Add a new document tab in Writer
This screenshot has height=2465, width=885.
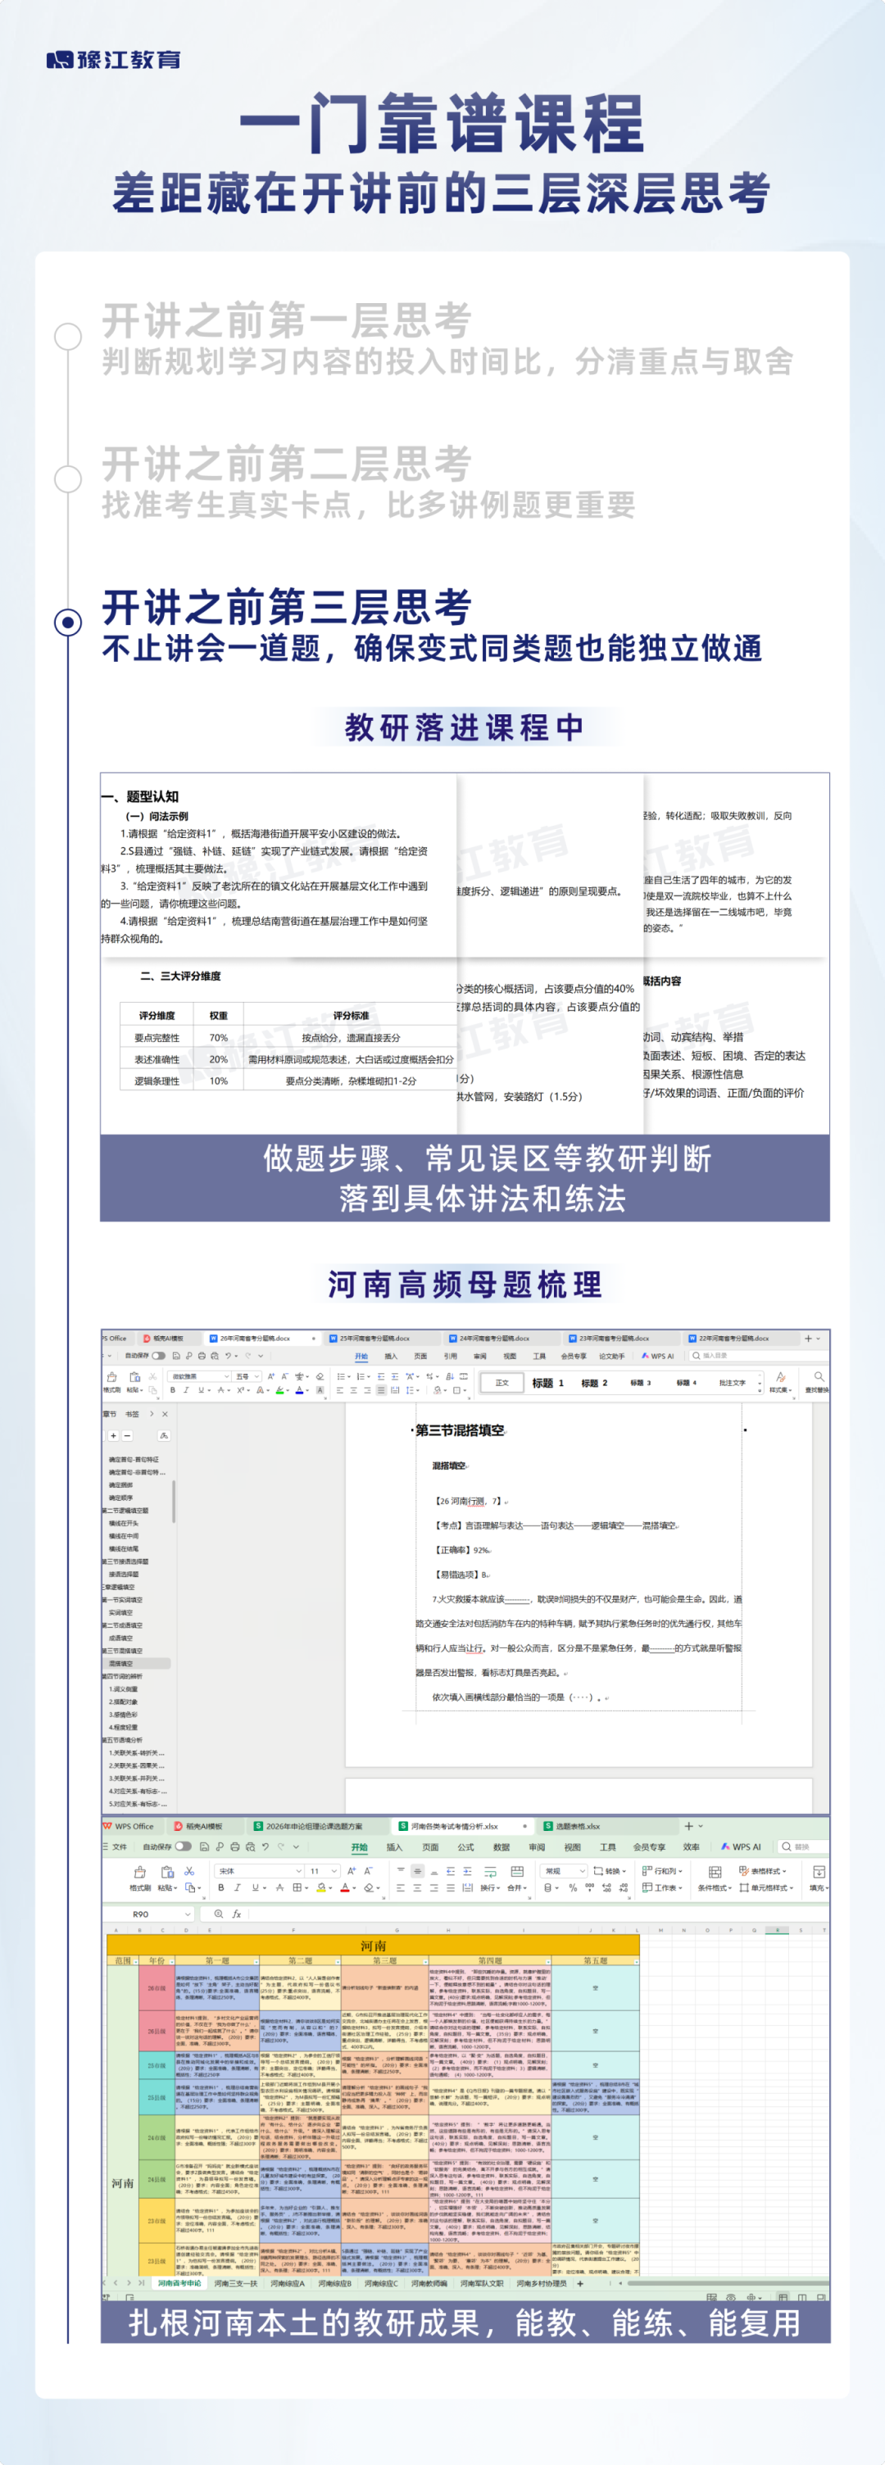pyautogui.click(x=809, y=1338)
